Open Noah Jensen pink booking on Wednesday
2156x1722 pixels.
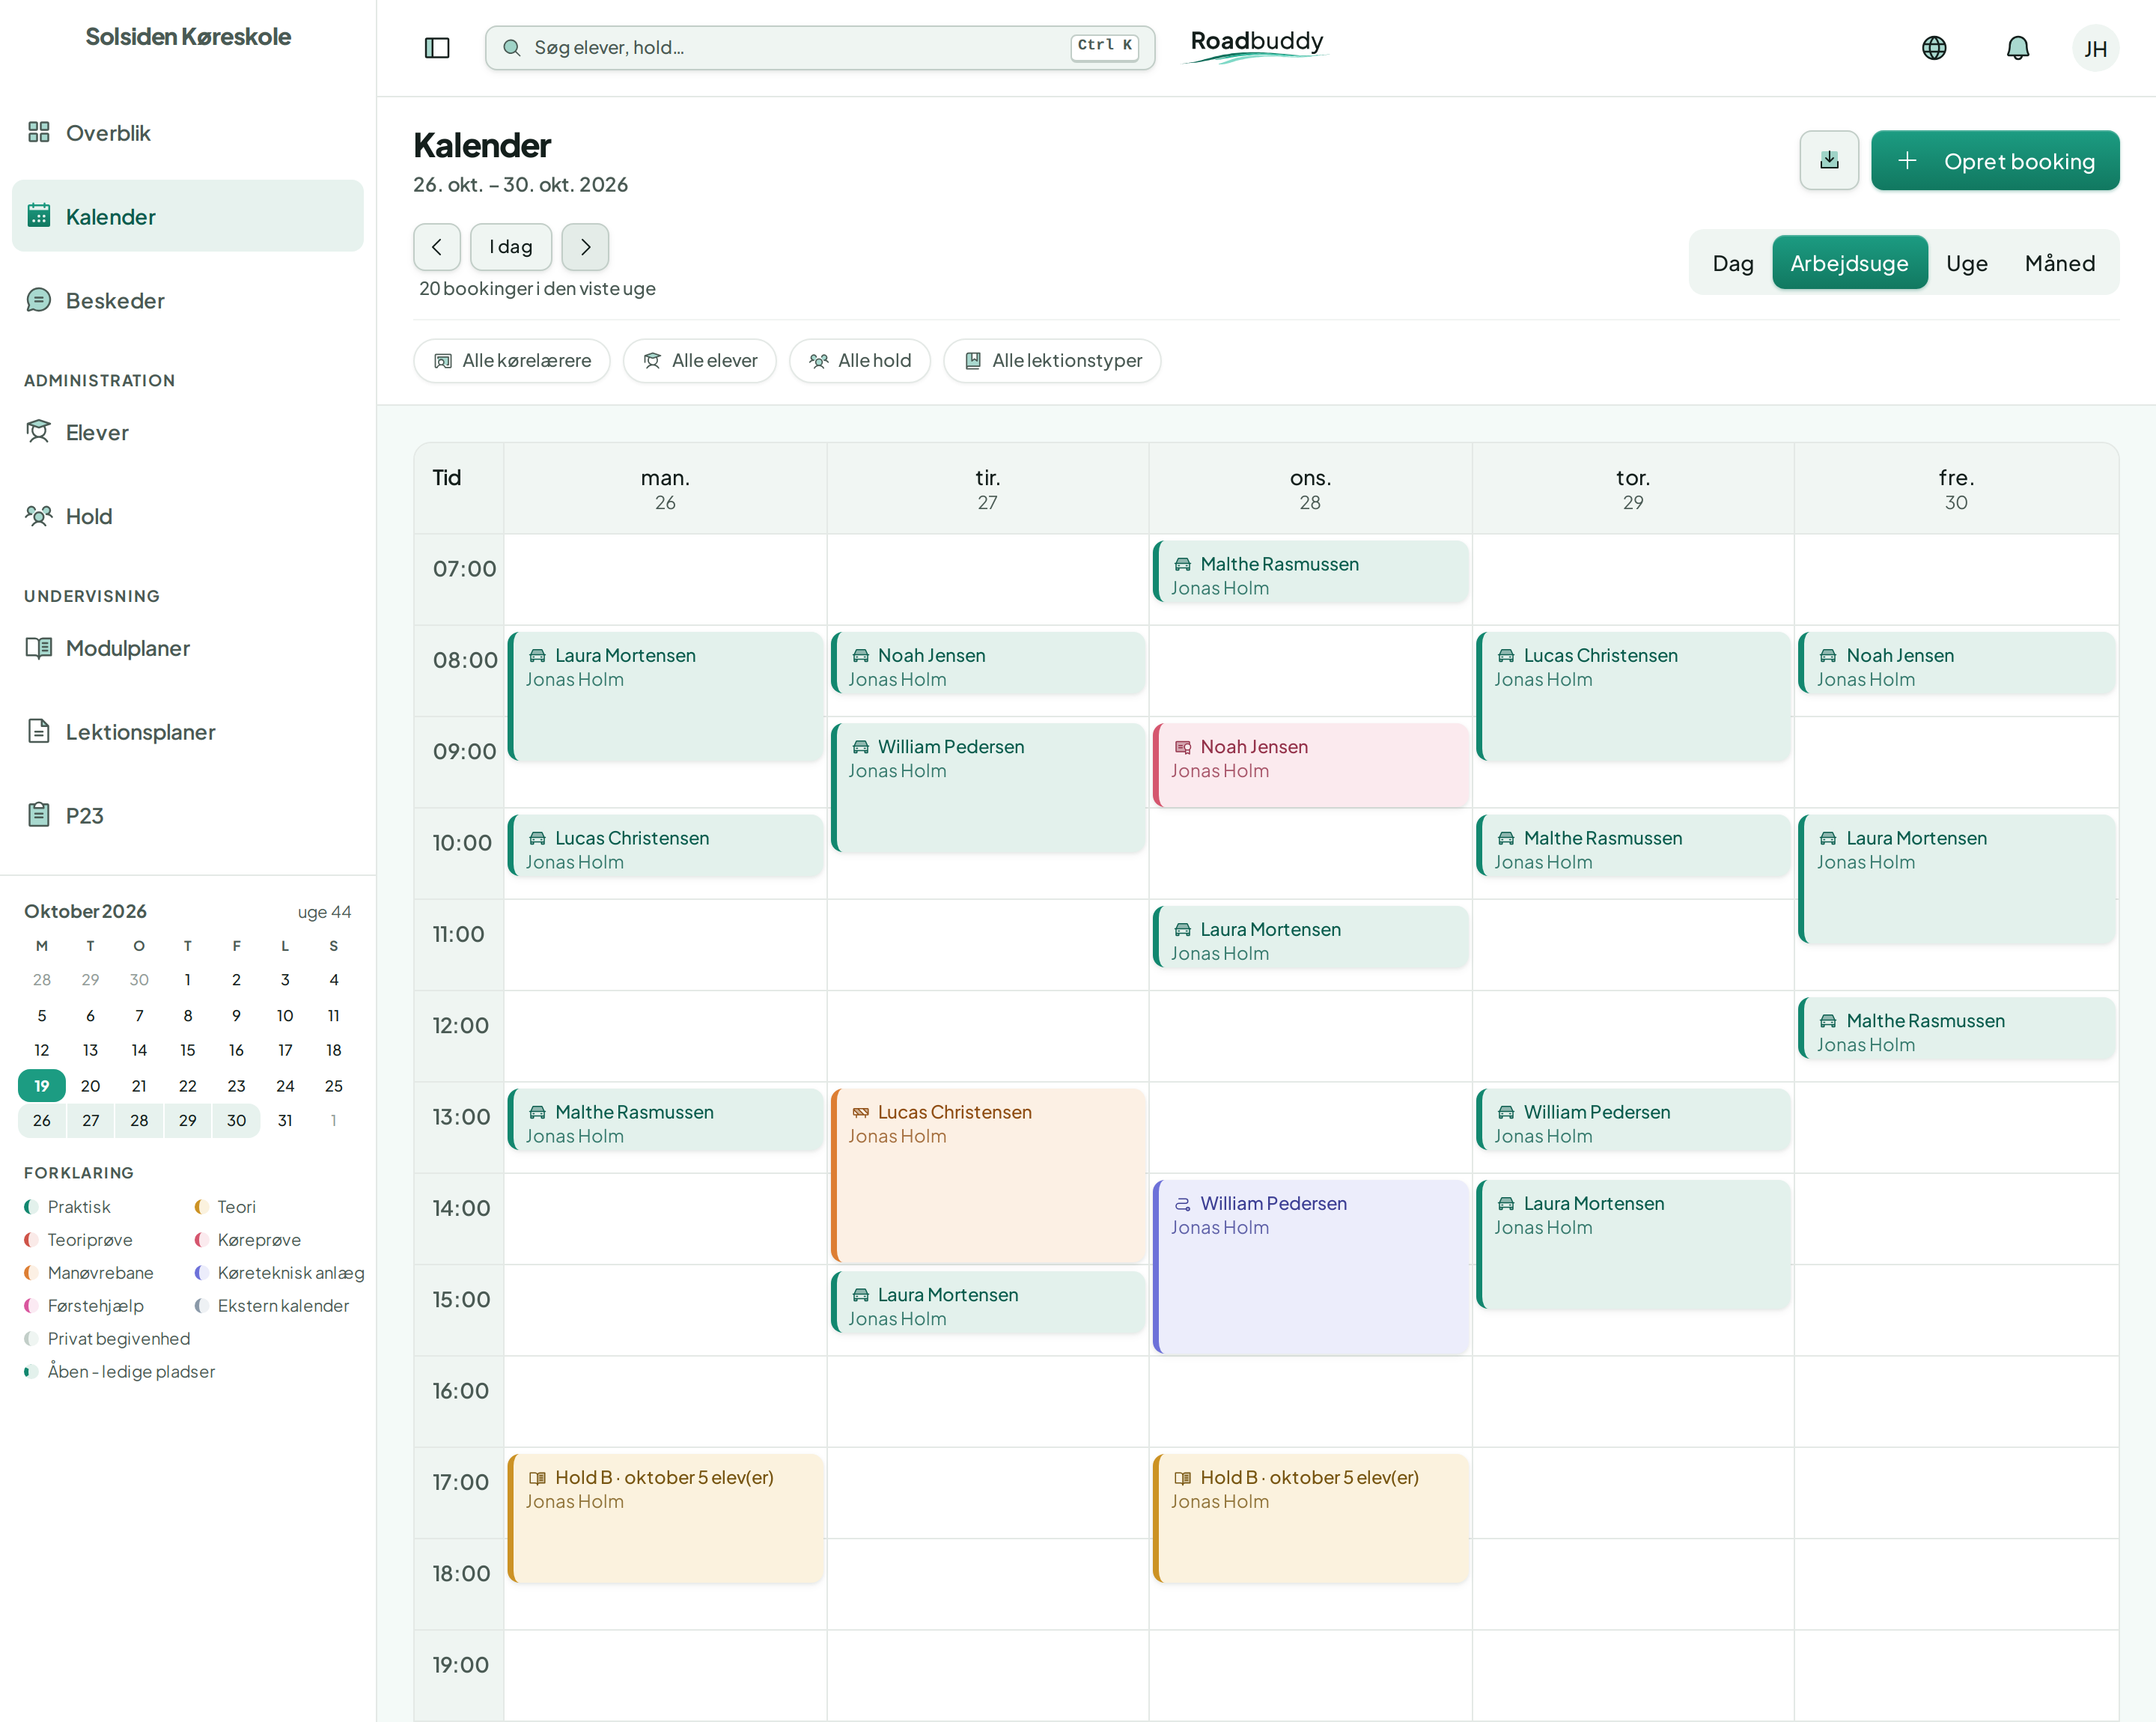click(1310, 765)
